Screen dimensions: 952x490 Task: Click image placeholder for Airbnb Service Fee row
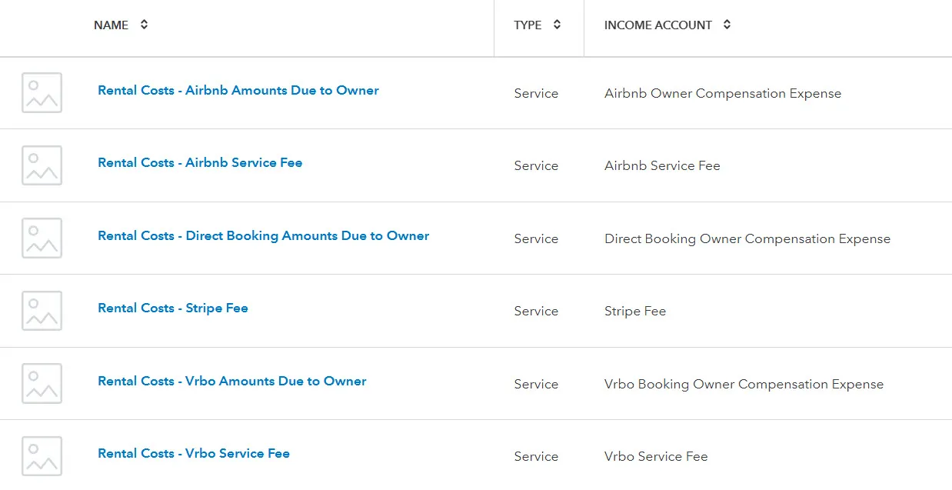42,165
